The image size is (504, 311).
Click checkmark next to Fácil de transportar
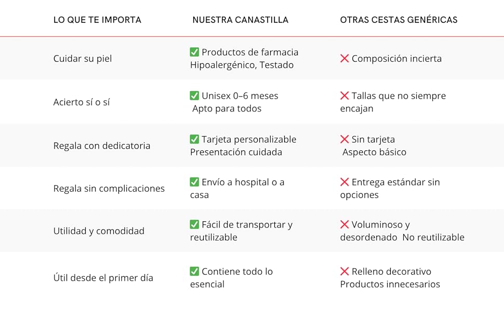tap(194, 224)
